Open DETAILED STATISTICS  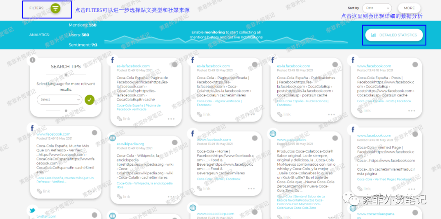click(394, 35)
